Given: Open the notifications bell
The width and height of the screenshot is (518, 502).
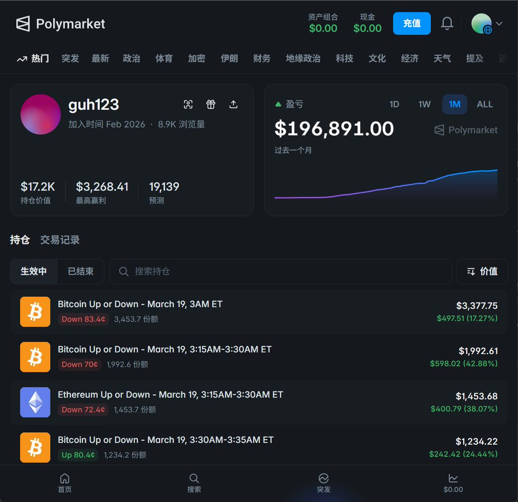Looking at the screenshot, I should click(x=447, y=23).
